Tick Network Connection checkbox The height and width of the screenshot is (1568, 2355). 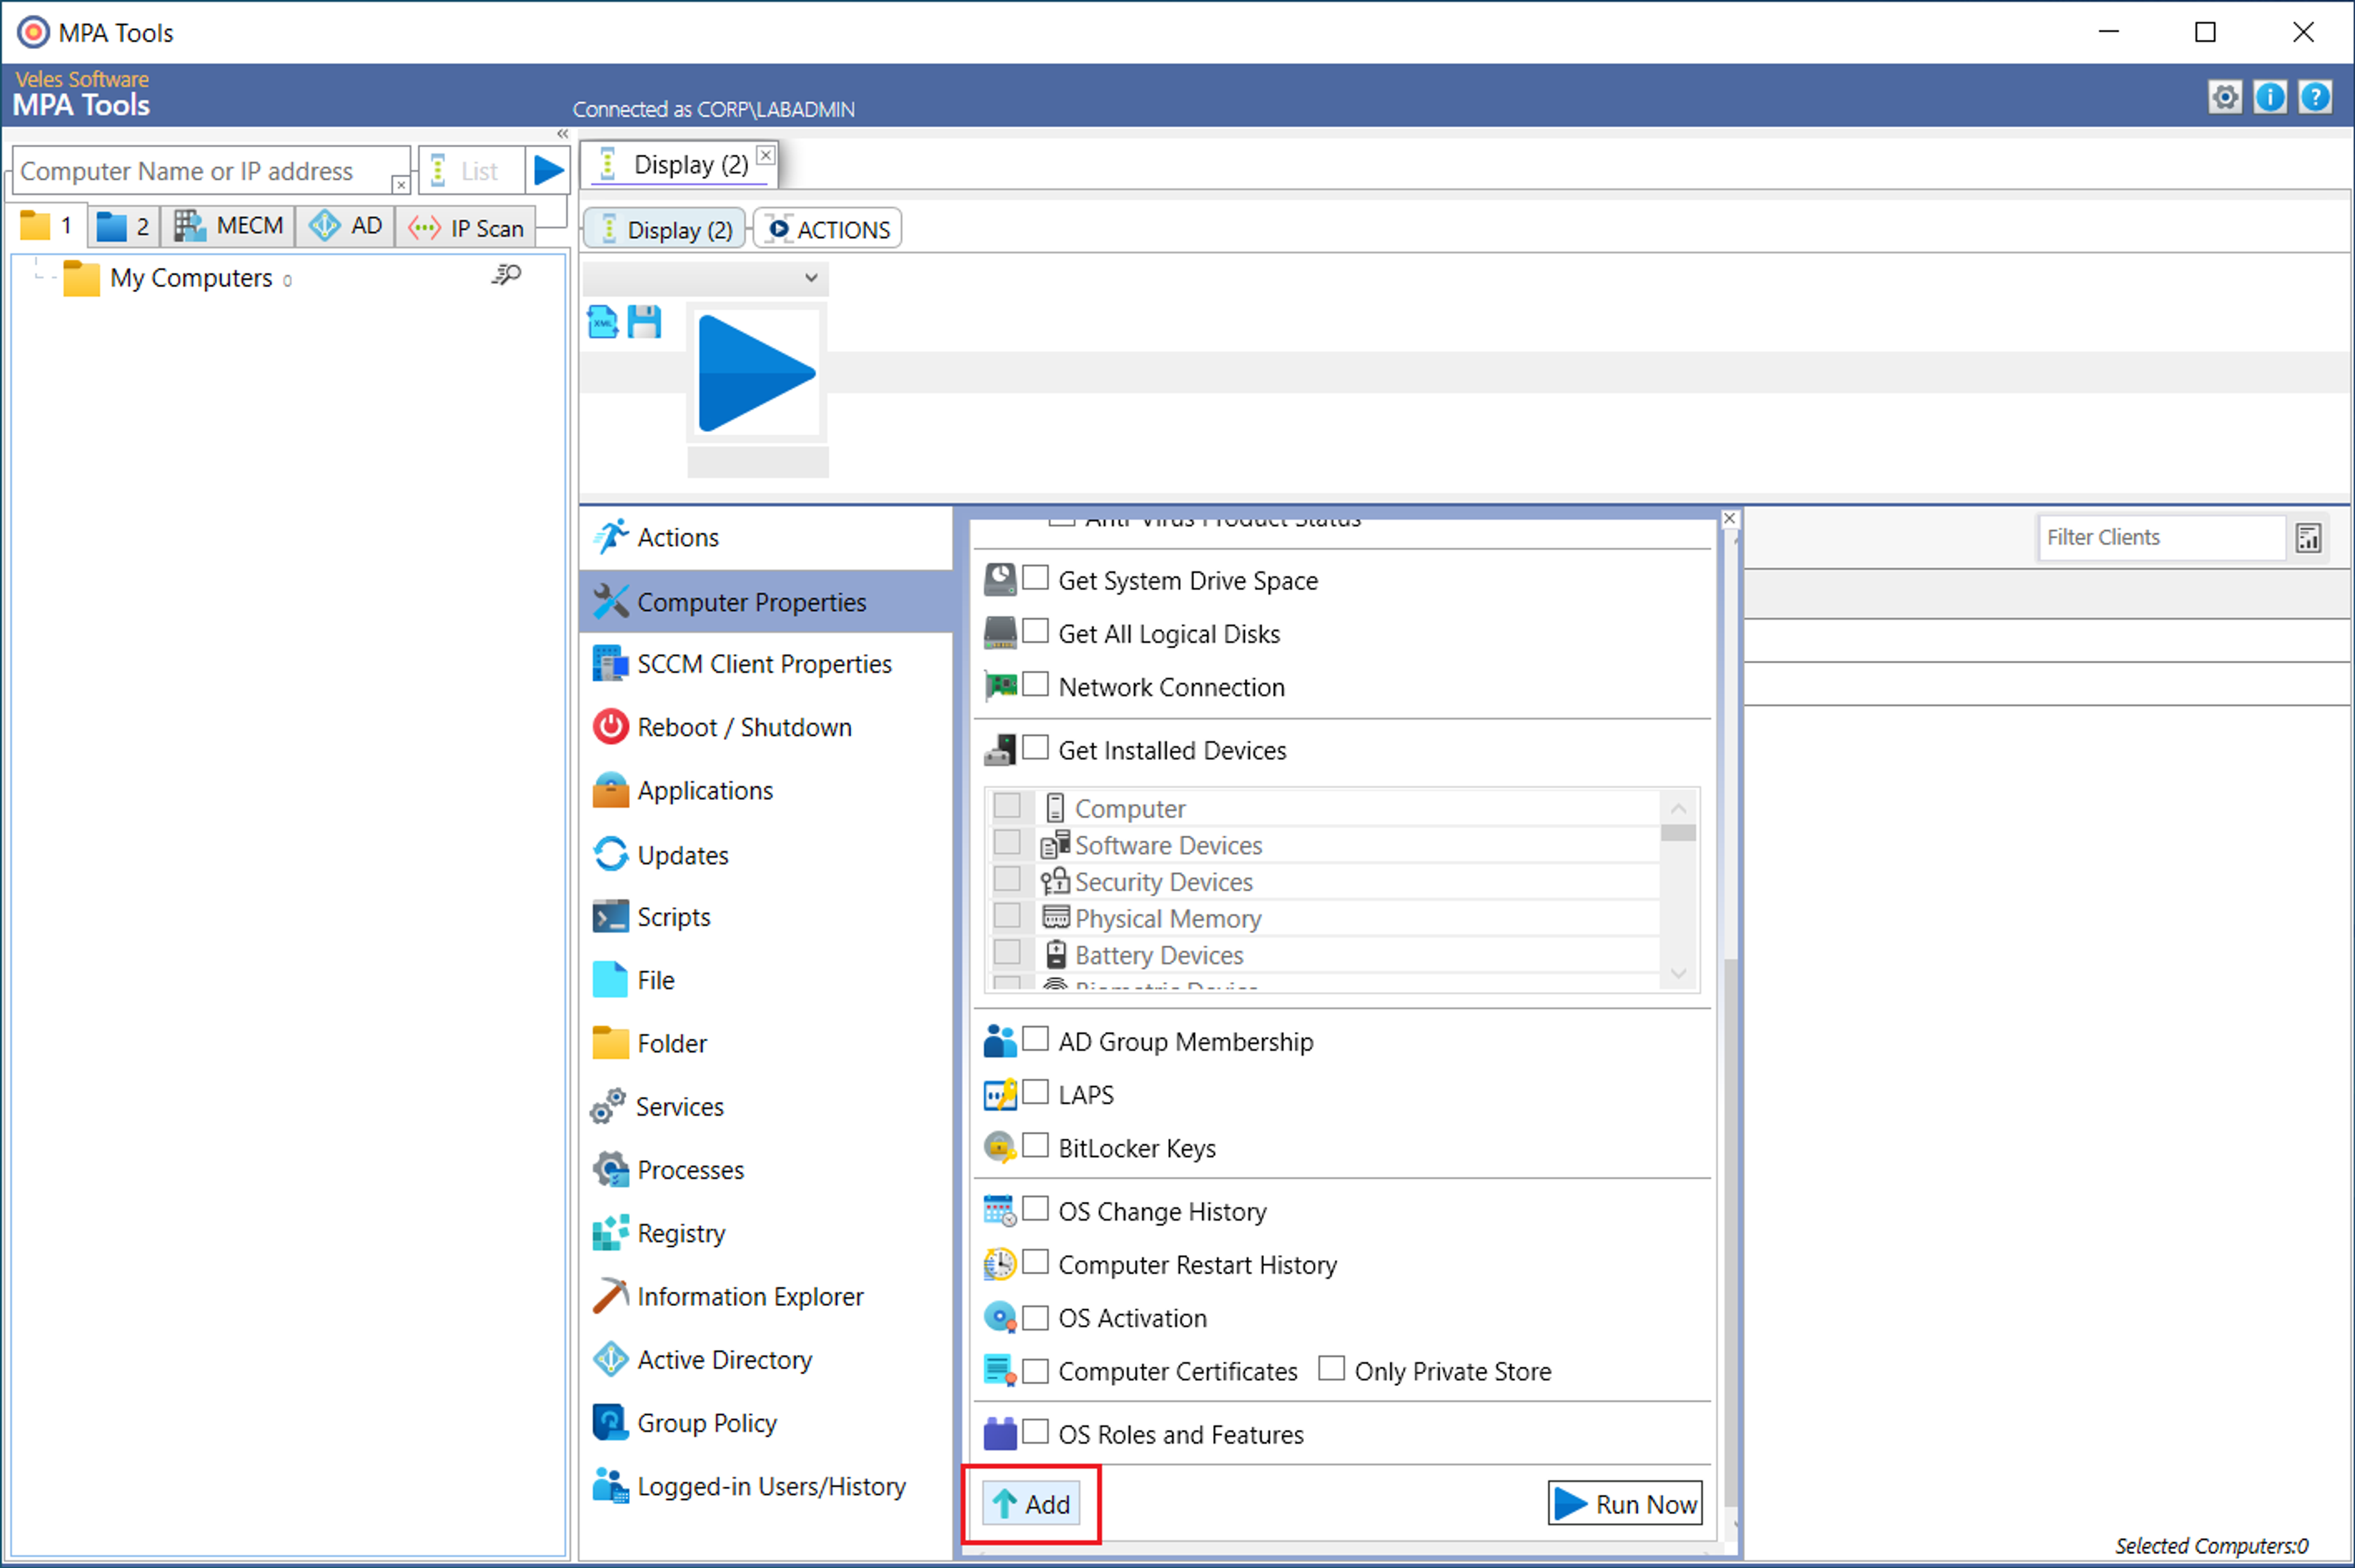(1036, 684)
